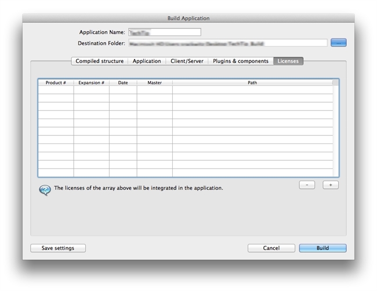Click the Expansion # column header

91,83
